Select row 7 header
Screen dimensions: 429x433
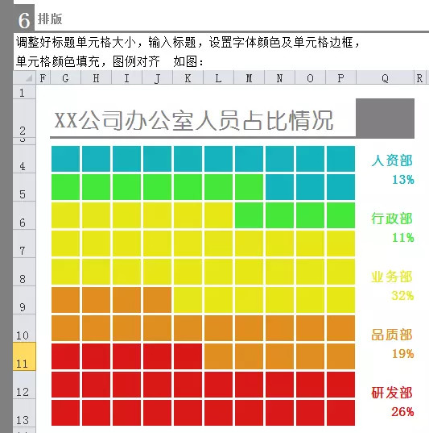click(x=24, y=244)
